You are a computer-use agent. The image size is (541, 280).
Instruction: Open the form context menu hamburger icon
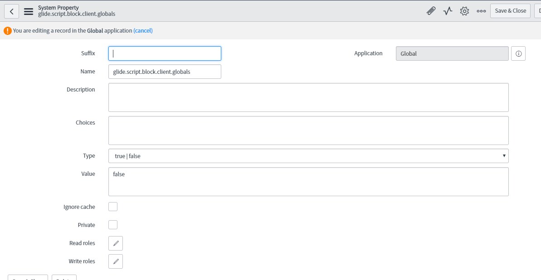[29, 11]
